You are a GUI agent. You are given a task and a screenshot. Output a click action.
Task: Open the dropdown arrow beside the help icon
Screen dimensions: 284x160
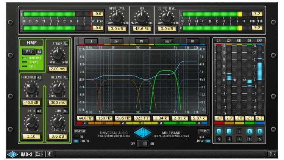point(275,154)
